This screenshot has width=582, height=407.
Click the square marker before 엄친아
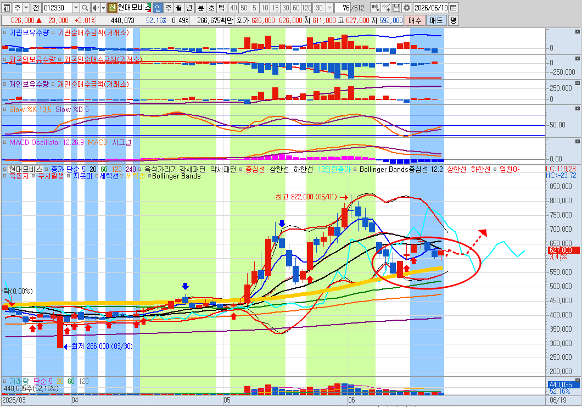(495, 169)
